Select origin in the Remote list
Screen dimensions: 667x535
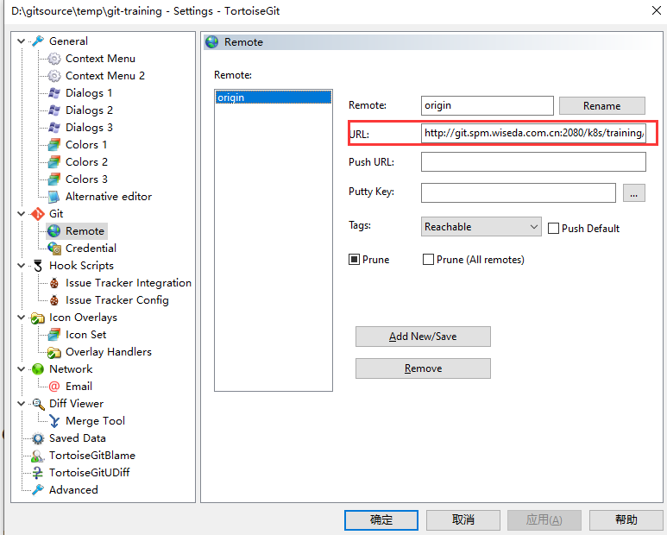(x=273, y=98)
